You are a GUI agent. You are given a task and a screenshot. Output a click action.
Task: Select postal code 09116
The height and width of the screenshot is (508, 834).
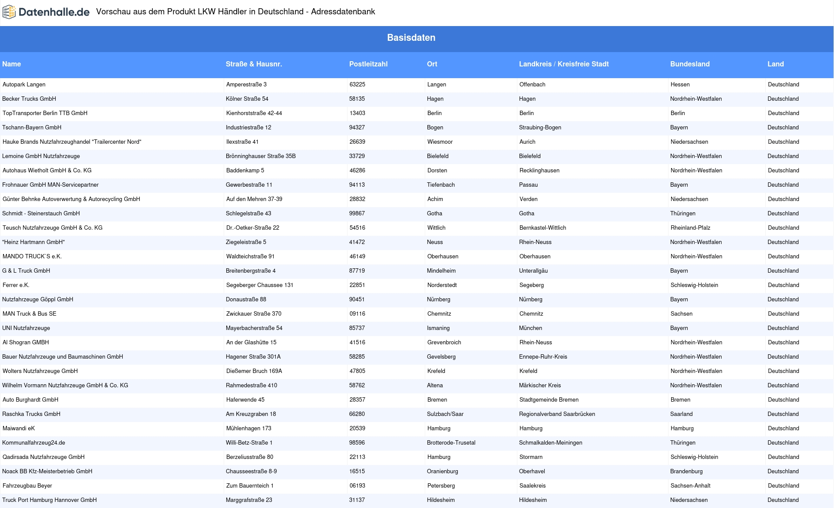point(357,314)
